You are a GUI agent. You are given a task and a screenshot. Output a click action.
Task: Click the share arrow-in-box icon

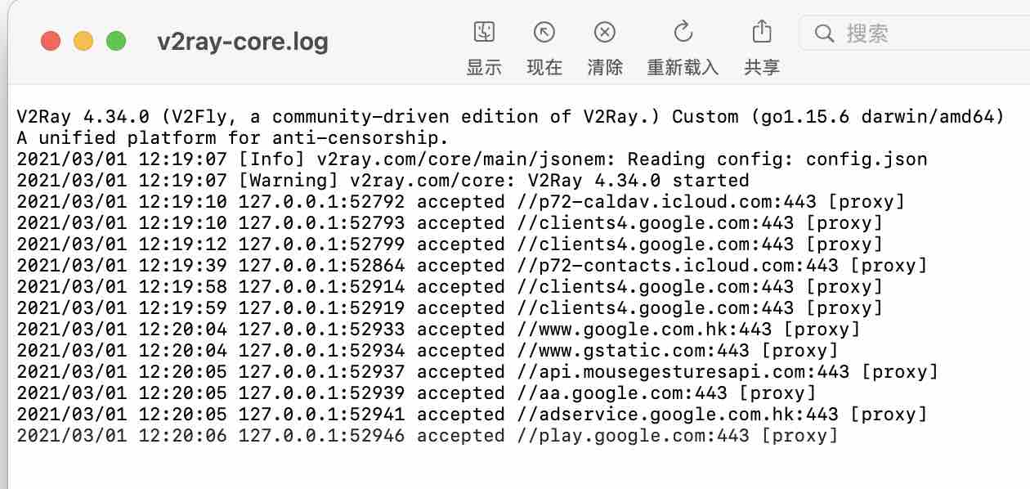pyautogui.click(x=761, y=31)
